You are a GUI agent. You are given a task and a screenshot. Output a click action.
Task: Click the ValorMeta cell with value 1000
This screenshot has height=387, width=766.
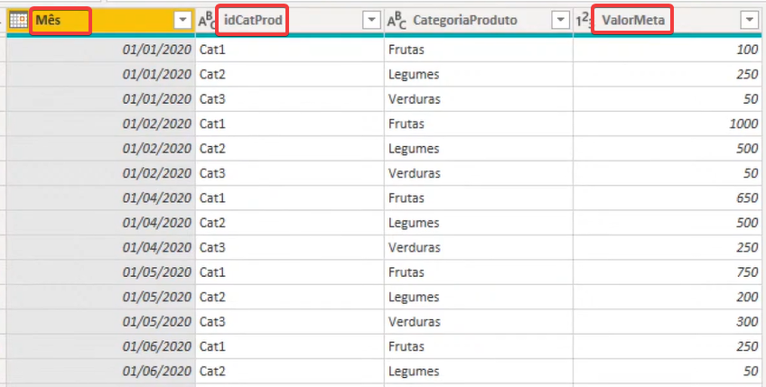(668, 124)
